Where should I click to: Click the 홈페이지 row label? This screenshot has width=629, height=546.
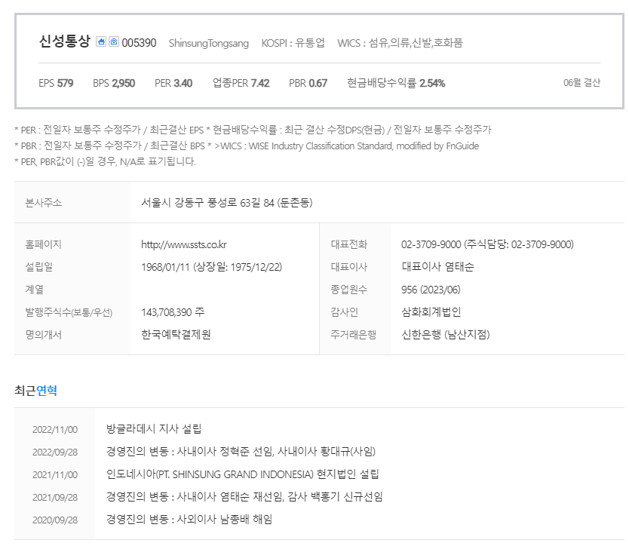tap(43, 244)
